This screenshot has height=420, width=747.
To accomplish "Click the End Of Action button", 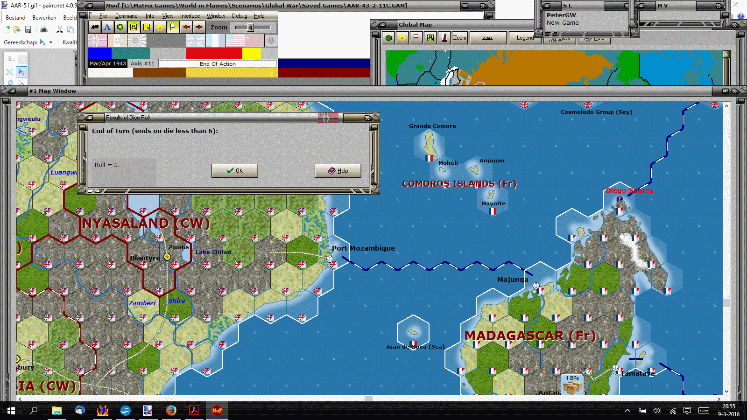I will point(218,63).
